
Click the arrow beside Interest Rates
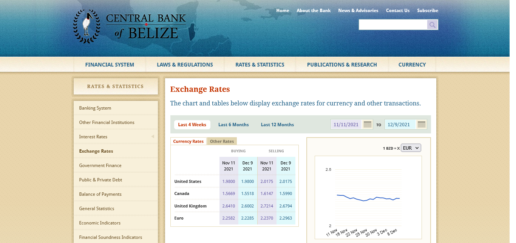tap(153, 136)
